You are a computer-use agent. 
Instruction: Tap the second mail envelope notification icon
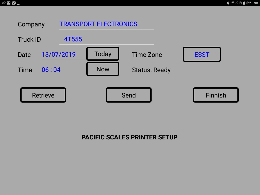tap(14, 3)
